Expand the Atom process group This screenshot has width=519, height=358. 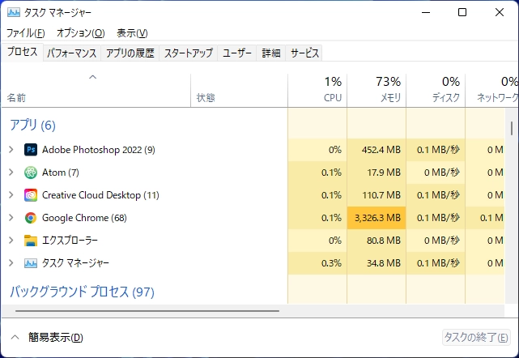coord(11,173)
